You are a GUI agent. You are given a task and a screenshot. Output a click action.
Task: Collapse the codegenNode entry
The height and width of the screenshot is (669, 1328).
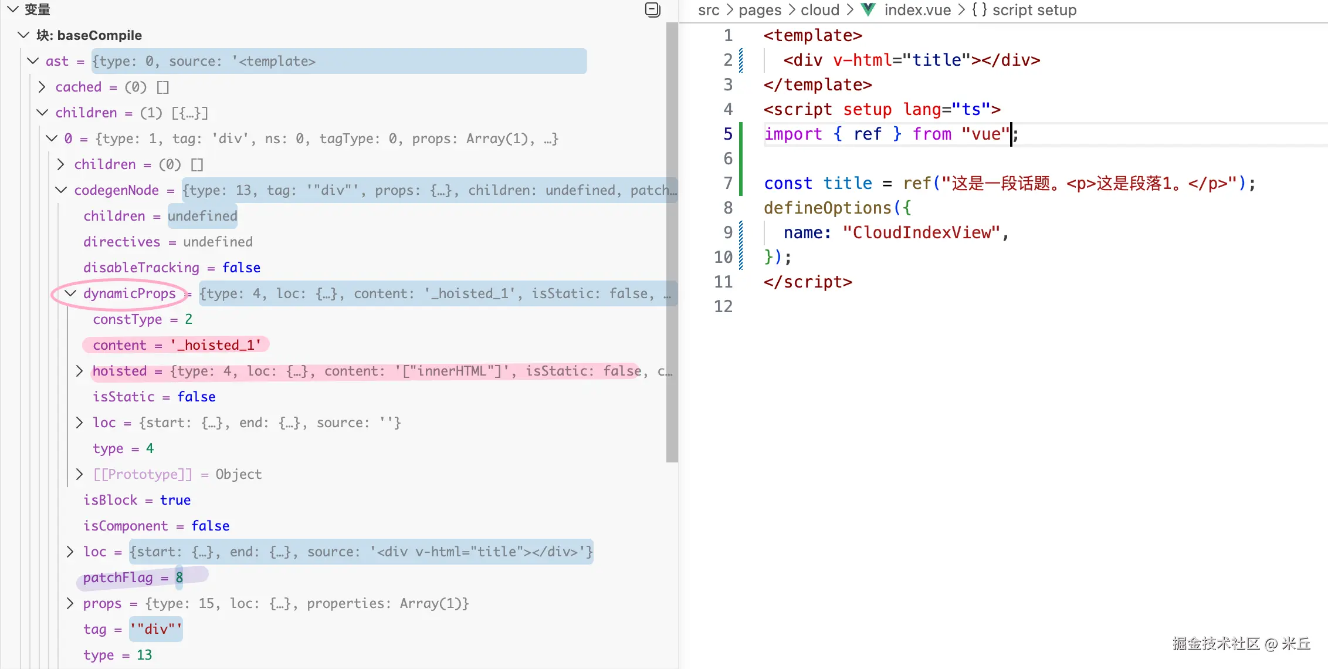[x=61, y=190]
